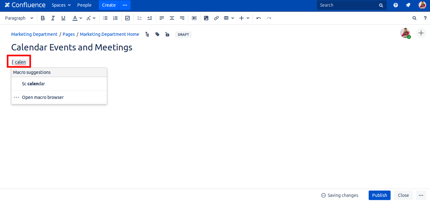This screenshot has height=201, width=430.
Task: Toggle italic text formatting
Action: pyautogui.click(x=53, y=18)
